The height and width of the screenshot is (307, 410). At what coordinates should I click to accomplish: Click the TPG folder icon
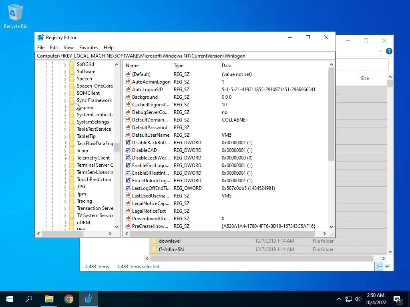click(x=72, y=187)
